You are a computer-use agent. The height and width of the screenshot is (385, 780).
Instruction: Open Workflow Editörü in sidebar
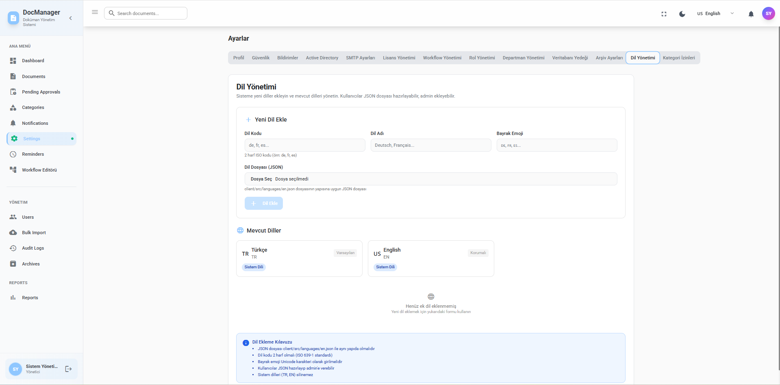[39, 170]
